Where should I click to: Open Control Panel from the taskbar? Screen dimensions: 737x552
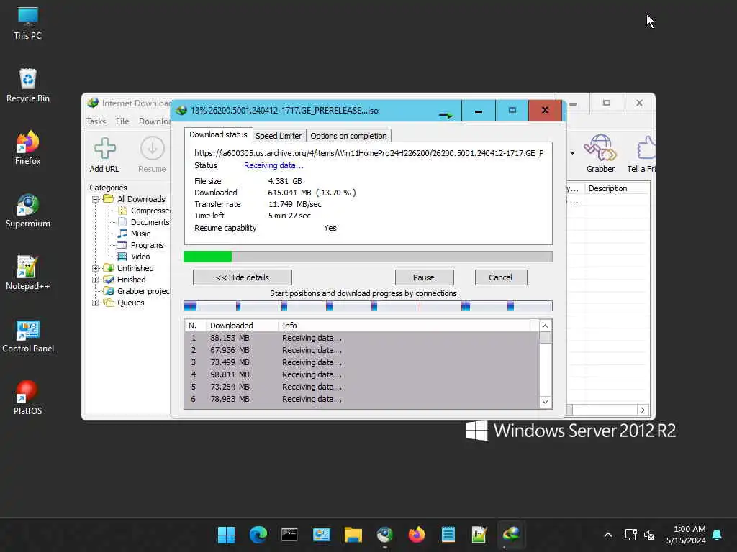[x=322, y=535]
